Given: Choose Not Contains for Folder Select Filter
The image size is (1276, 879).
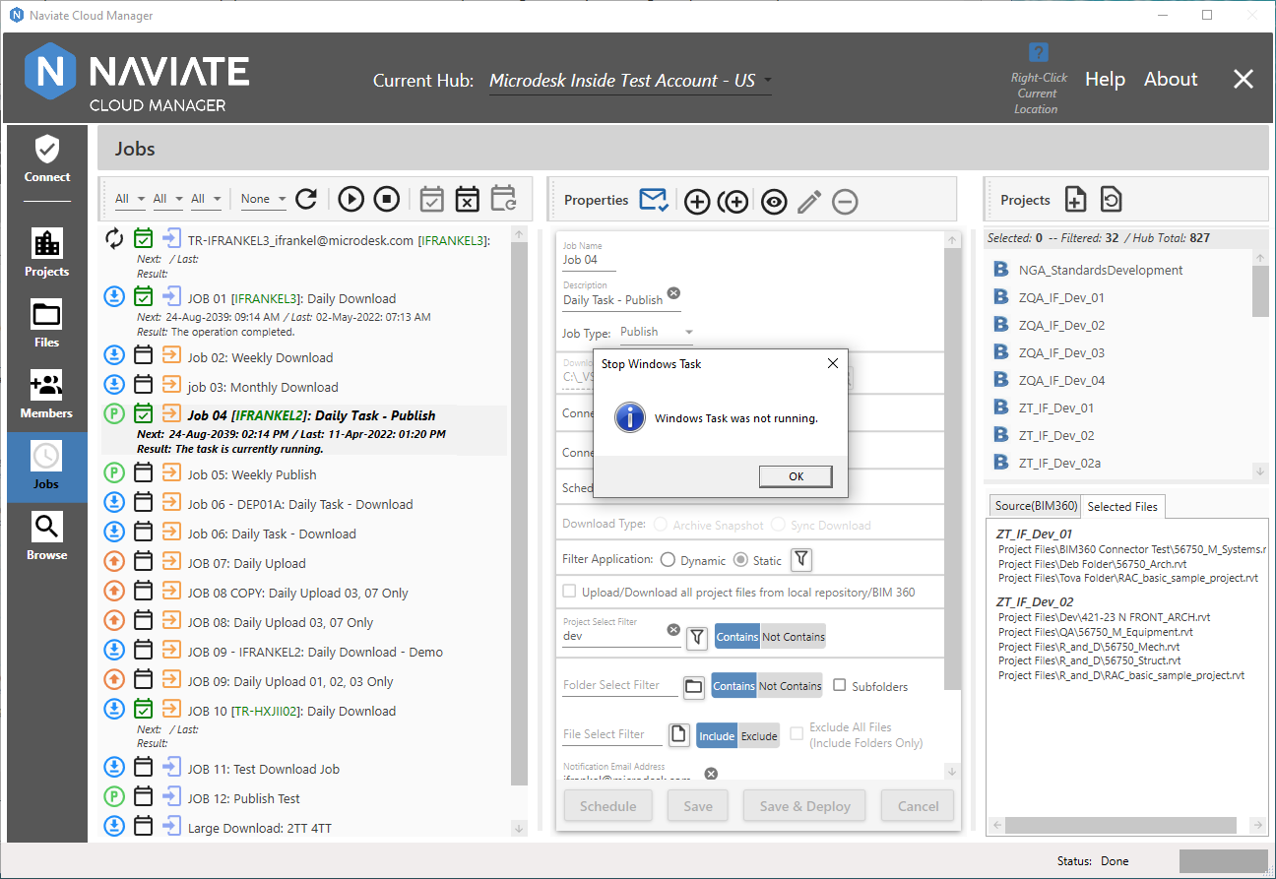Looking at the screenshot, I should pos(790,686).
